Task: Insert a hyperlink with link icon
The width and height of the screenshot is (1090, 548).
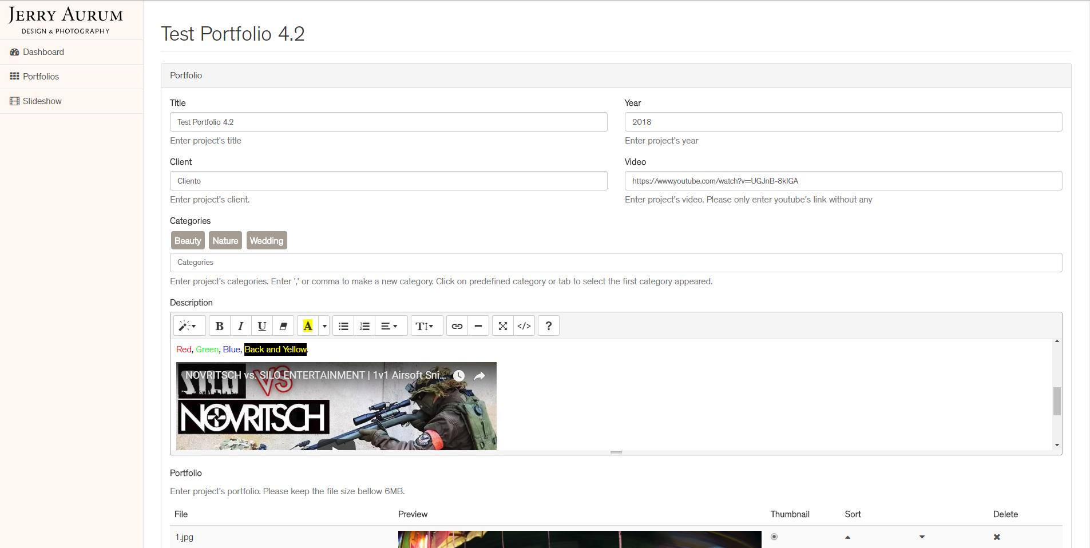Action: 457,326
